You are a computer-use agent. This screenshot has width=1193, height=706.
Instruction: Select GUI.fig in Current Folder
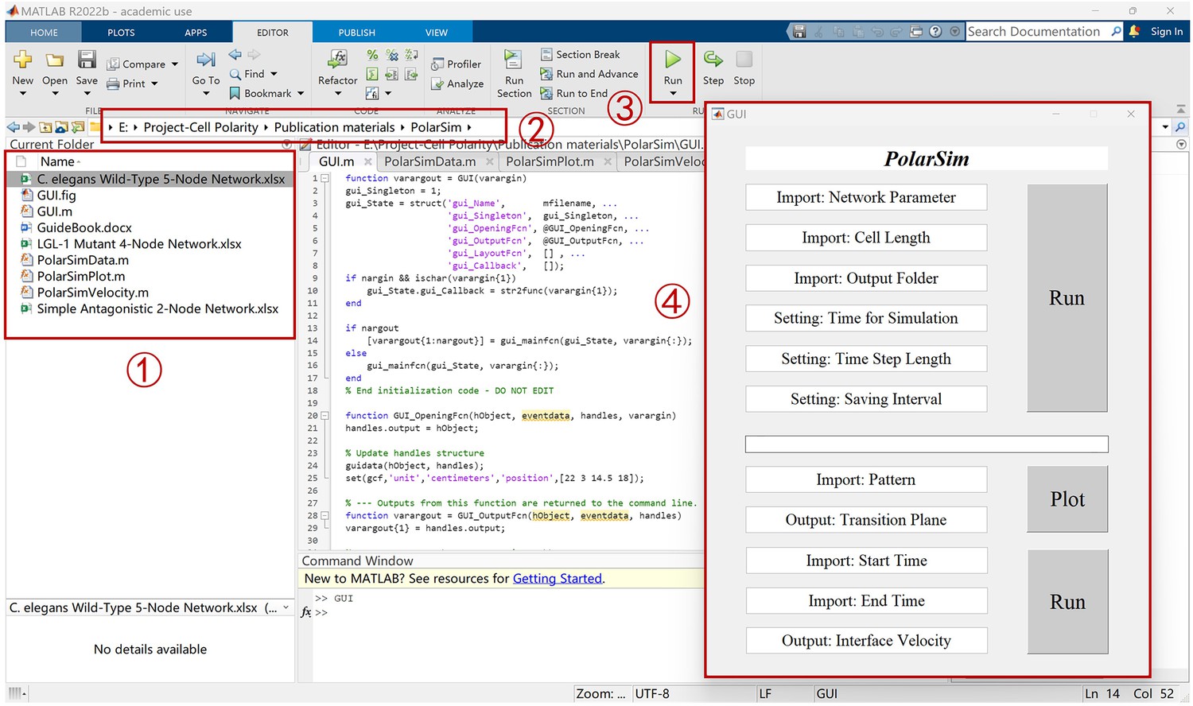tap(56, 195)
